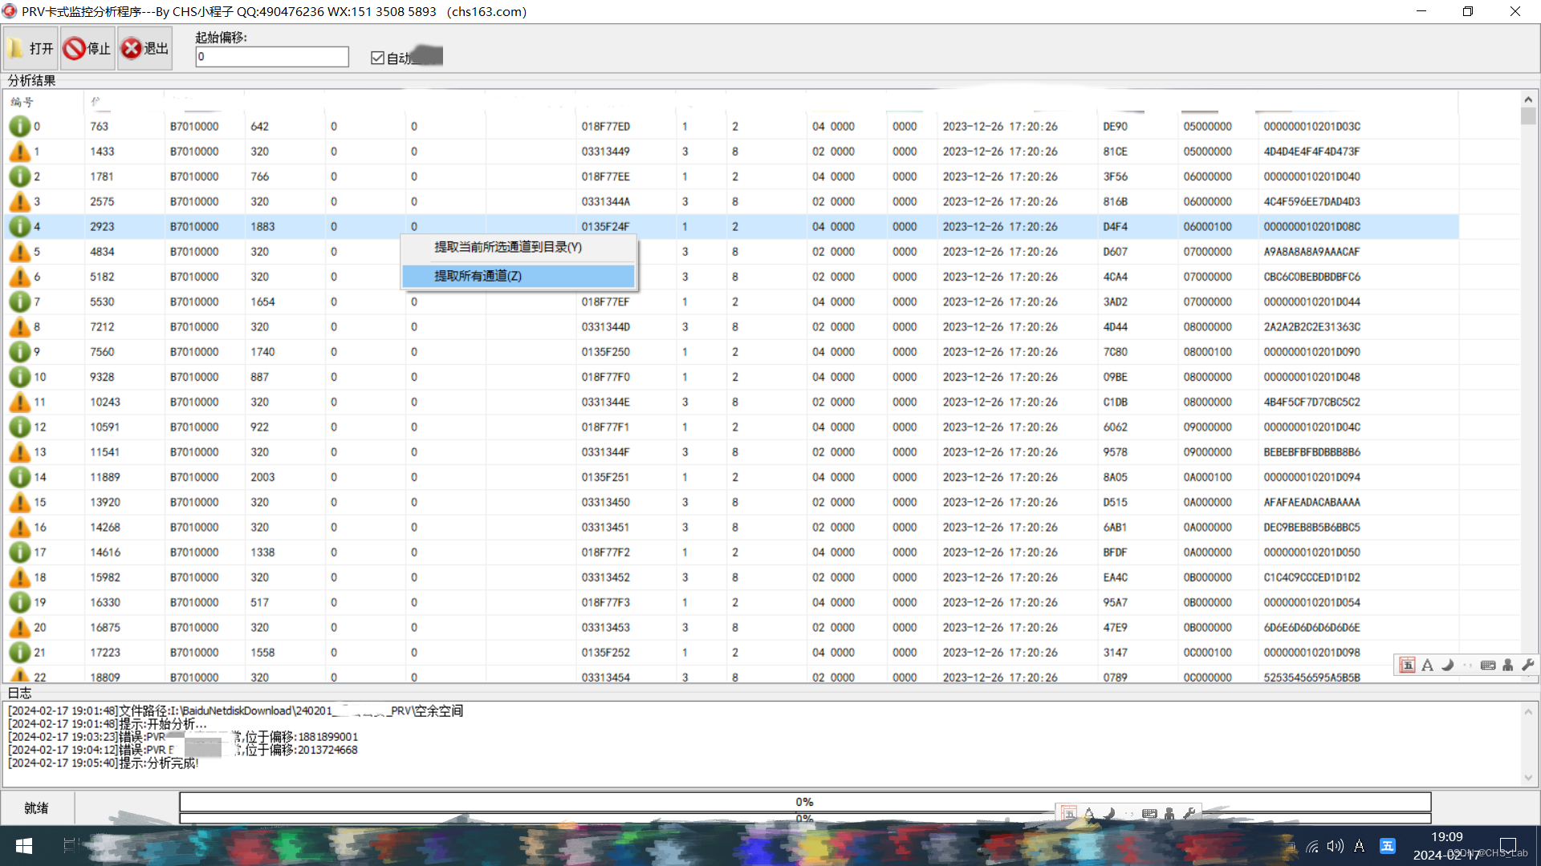Click the 退出 exit button
This screenshot has width=1541, height=866.
145,49
